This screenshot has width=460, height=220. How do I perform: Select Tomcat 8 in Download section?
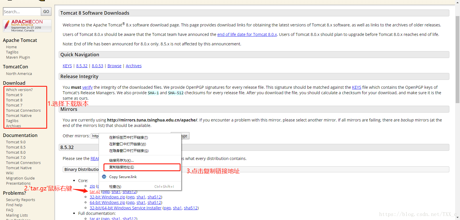point(14,100)
